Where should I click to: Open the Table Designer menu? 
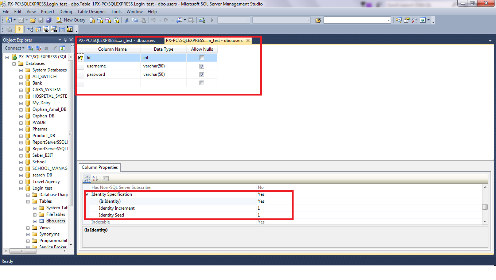click(92, 11)
